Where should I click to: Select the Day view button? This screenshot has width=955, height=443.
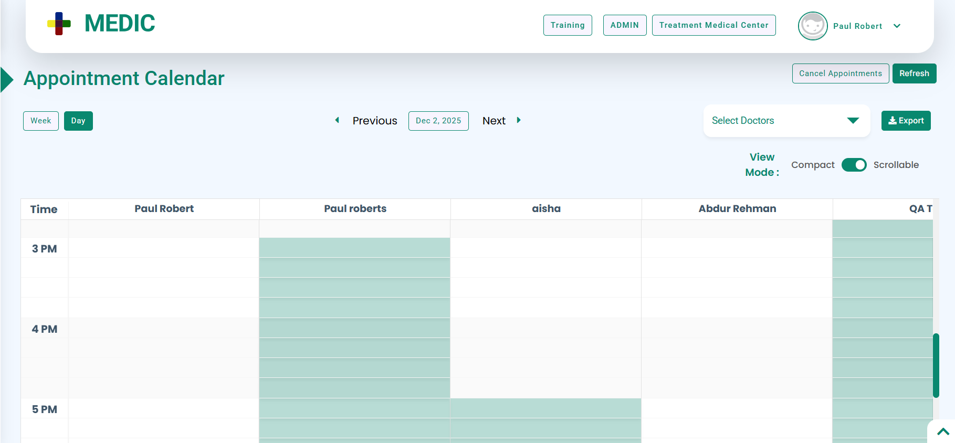78,121
